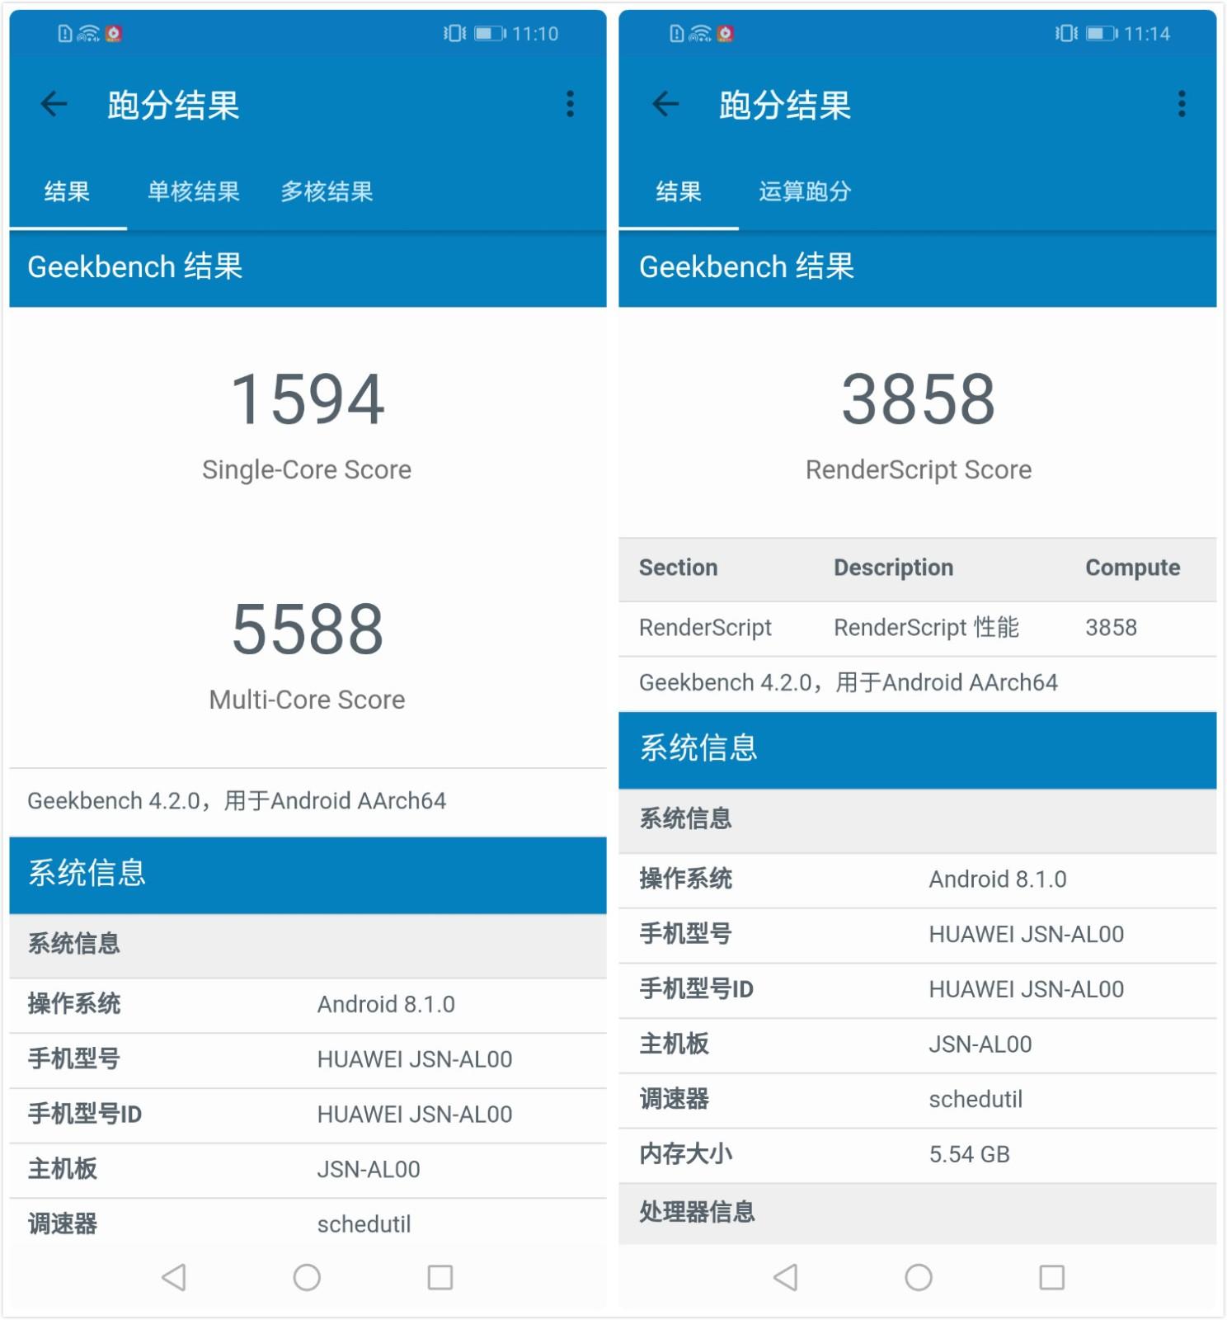1227x1320 pixels.
Task: Tap the 5.54 GB 内存大小 value
Action: tap(970, 1154)
